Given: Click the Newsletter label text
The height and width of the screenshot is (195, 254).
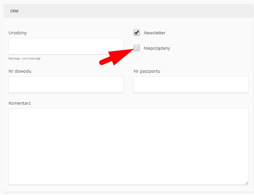Looking at the screenshot, I should point(155,33).
